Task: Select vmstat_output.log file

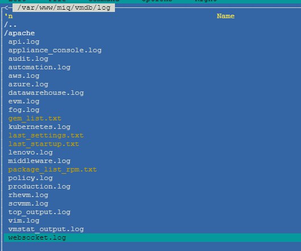Action: coord(46,229)
